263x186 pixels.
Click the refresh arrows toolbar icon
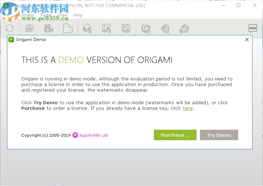click(x=10, y=28)
